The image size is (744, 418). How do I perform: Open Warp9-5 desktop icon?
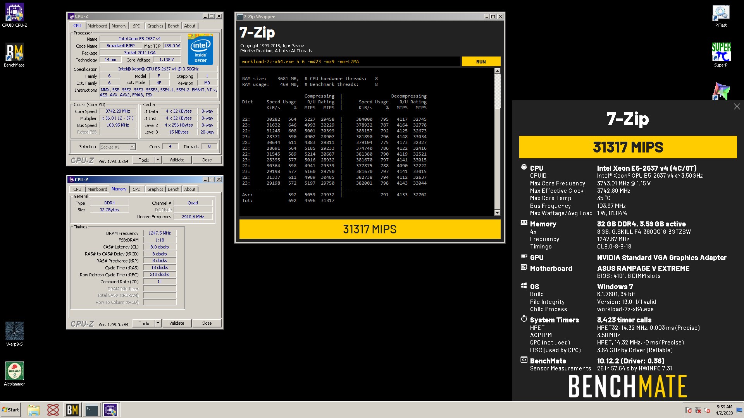coord(14,334)
